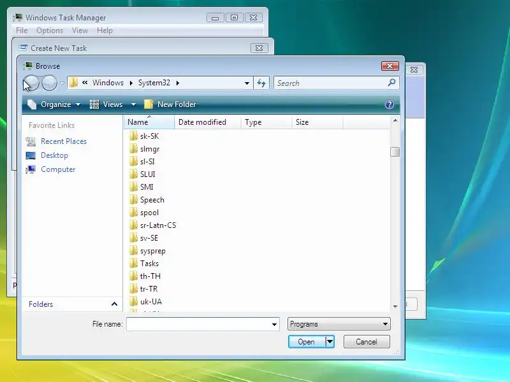Click the file list scrollbar thumb

click(x=395, y=152)
